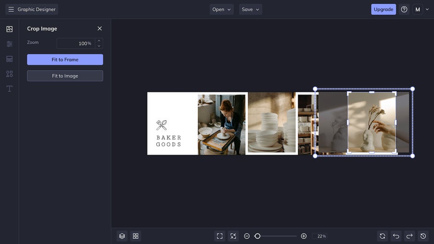This screenshot has height=244, width=434.
Task: Close the Crop Image panel
Action: 100,28
